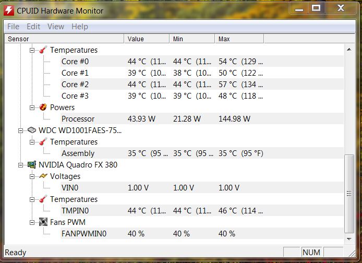
Task: Select the Assembly temperature row
Action: [x=202, y=153]
